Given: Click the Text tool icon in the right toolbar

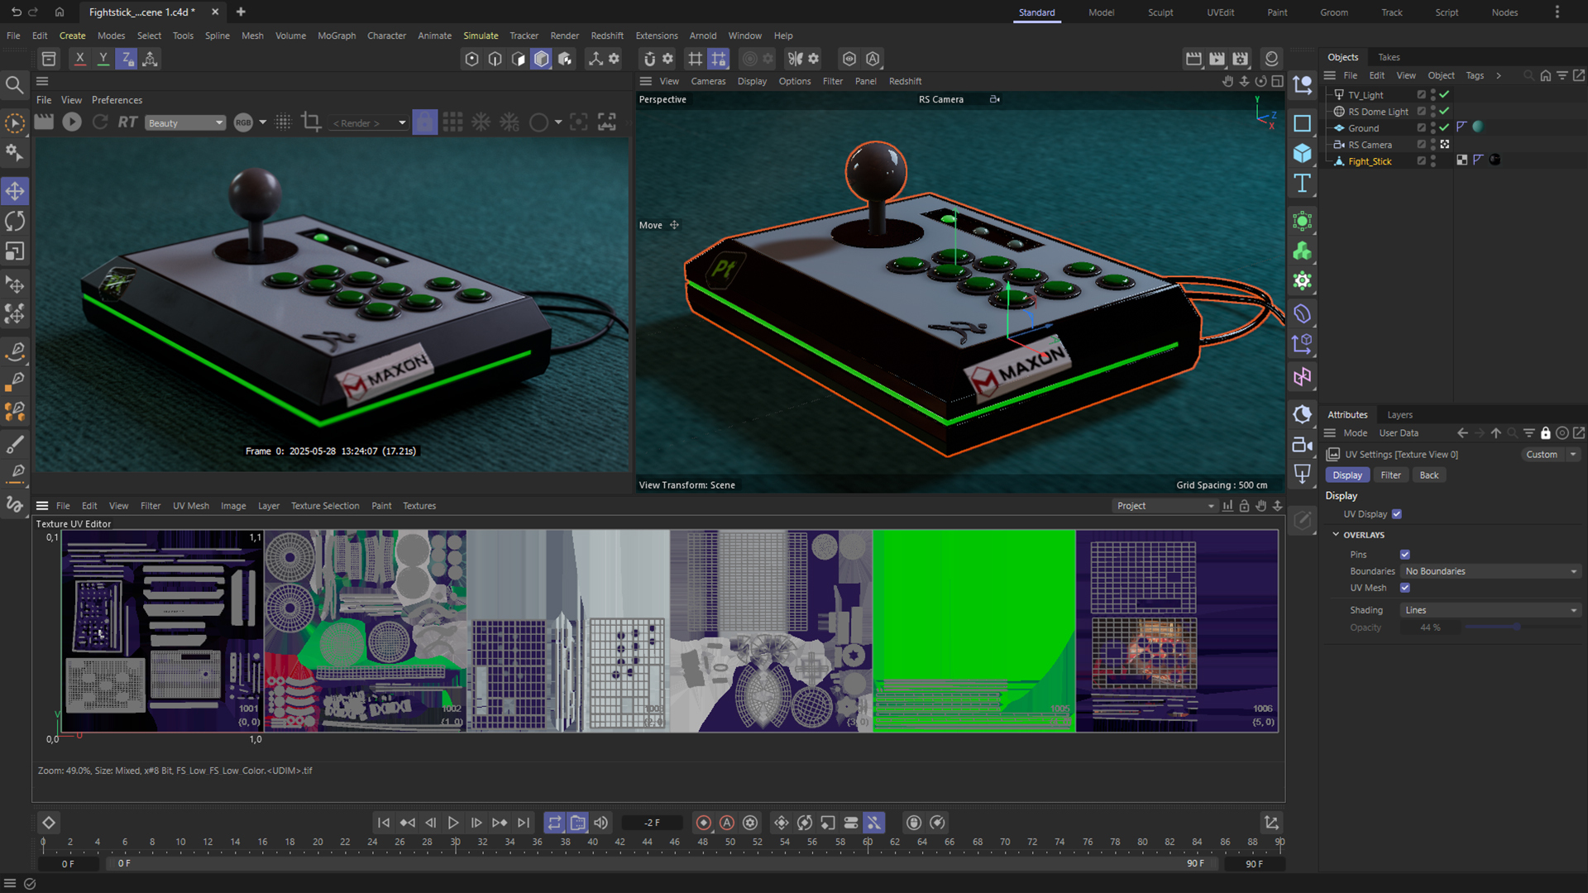Looking at the screenshot, I should [x=1303, y=184].
